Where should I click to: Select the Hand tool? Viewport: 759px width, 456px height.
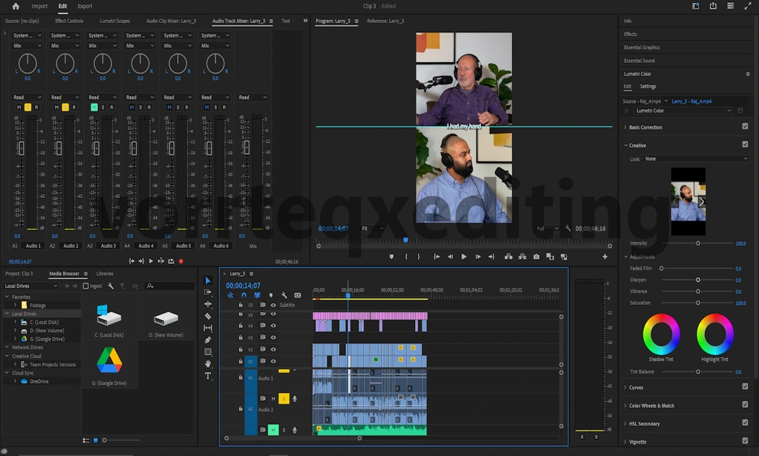click(208, 363)
